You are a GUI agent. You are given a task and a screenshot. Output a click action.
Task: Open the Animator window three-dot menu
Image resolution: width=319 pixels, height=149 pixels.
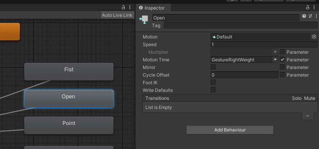click(x=130, y=8)
